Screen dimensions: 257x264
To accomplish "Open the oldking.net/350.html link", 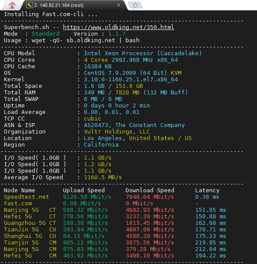I will pyautogui.click(x=118, y=27).
